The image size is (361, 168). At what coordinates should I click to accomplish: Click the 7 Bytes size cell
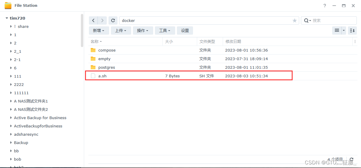[172, 76]
